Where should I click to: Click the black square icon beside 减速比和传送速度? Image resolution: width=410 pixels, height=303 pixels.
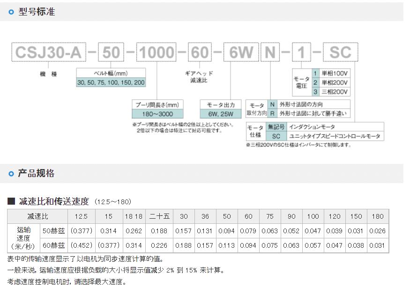coord(11,201)
